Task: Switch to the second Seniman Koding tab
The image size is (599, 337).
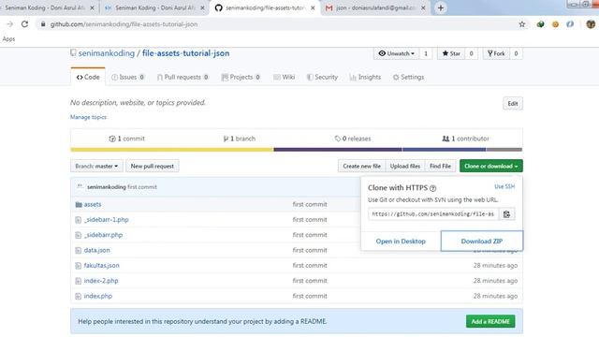Action: (x=154, y=7)
